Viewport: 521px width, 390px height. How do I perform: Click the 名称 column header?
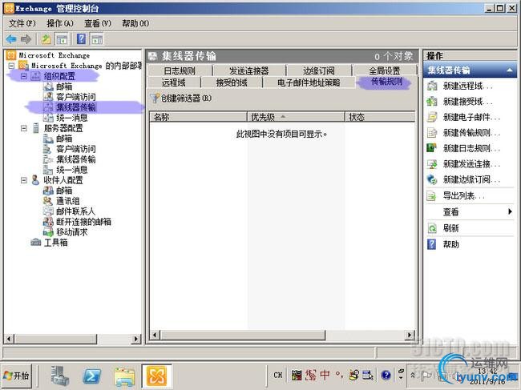click(x=198, y=117)
